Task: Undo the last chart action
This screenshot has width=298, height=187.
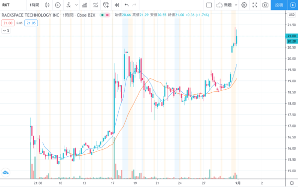Action: [x=127, y=5]
